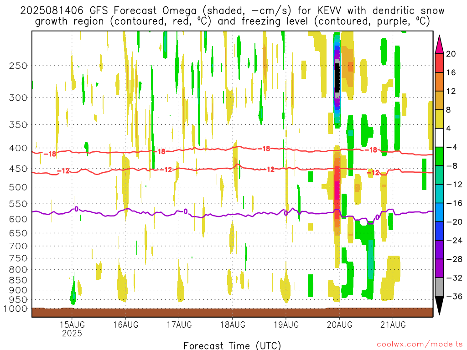This screenshot has height=350, width=467.
Task: Click the black triangle below the colorbar
Action: click(x=439, y=306)
